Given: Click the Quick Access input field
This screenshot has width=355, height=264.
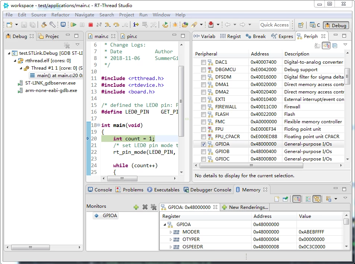Looking at the screenshot, I should click(275, 25).
